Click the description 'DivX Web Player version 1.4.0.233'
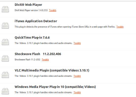 (x=31, y=10)
